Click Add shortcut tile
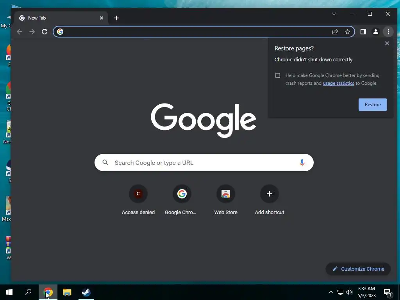The width and height of the screenshot is (400, 300). coord(270,200)
